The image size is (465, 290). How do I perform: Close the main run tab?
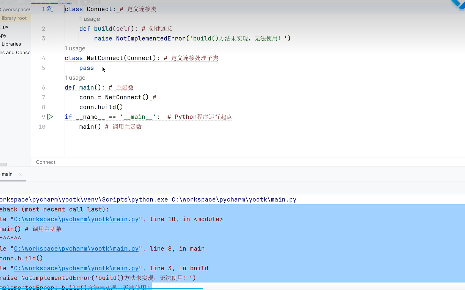click(x=20, y=174)
